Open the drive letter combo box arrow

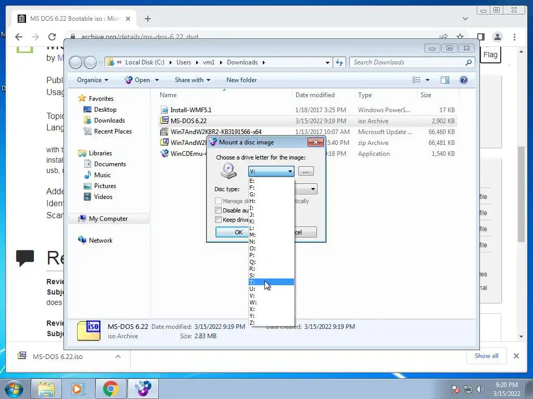[290, 171]
